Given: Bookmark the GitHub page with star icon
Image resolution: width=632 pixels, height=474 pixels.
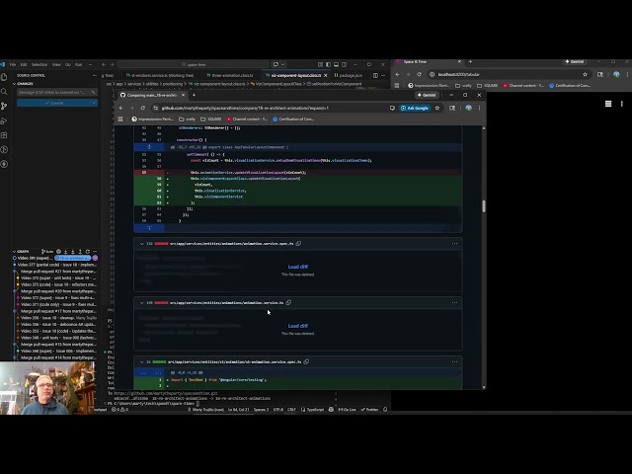Looking at the screenshot, I should pos(437,108).
